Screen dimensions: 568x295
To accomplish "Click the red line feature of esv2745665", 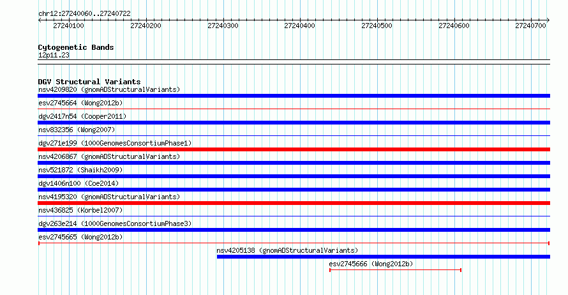I will click(294, 243).
